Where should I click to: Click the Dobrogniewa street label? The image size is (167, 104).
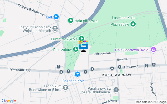102,54
